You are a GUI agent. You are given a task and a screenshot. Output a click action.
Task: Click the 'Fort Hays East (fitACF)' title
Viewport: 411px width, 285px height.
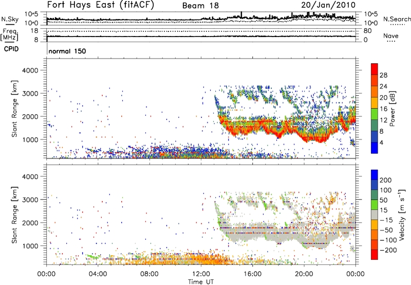pyautogui.click(x=101, y=5)
